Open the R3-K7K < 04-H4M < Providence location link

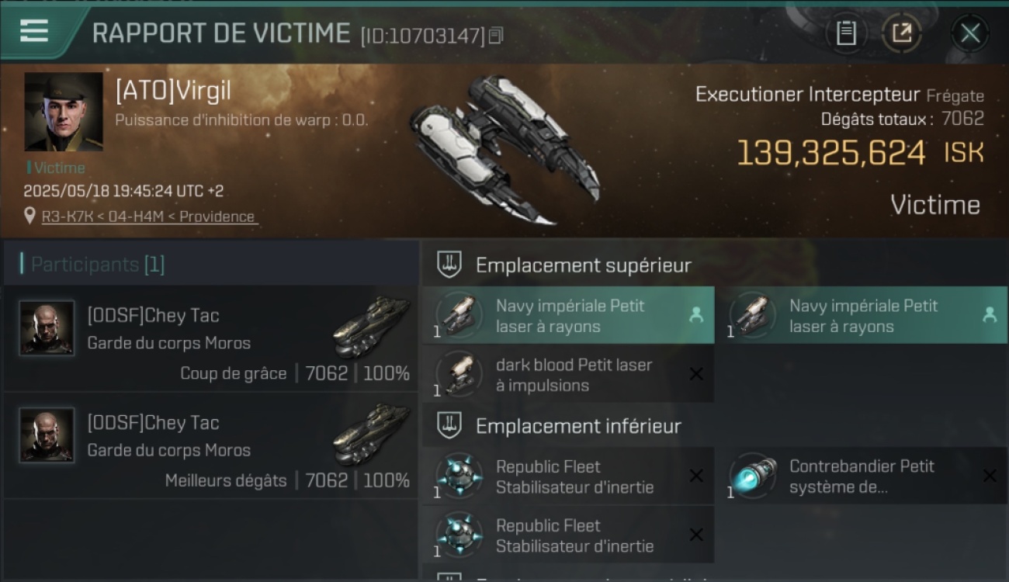148,217
